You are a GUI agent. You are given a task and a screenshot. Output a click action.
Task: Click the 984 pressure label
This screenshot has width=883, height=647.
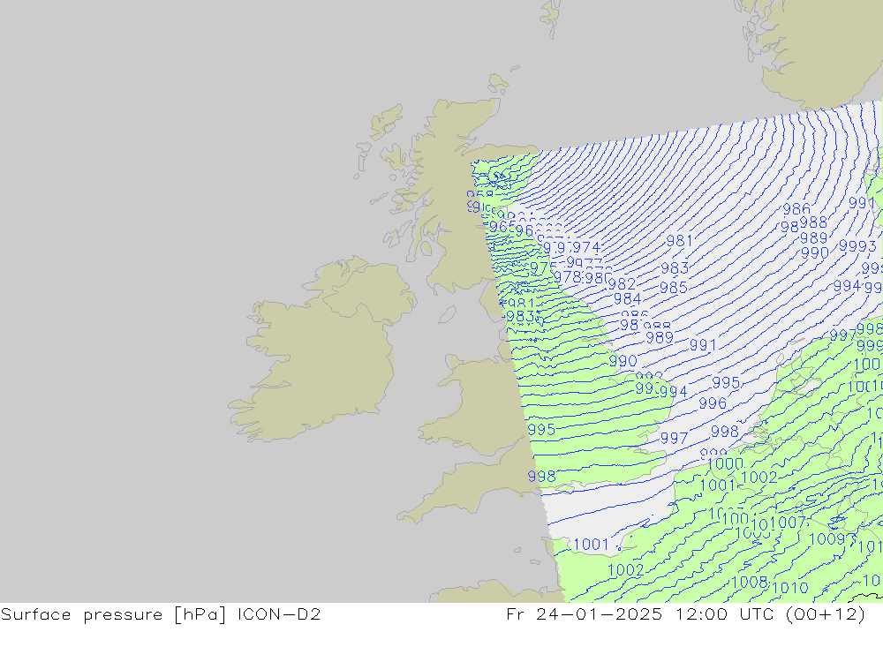[x=627, y=299]
